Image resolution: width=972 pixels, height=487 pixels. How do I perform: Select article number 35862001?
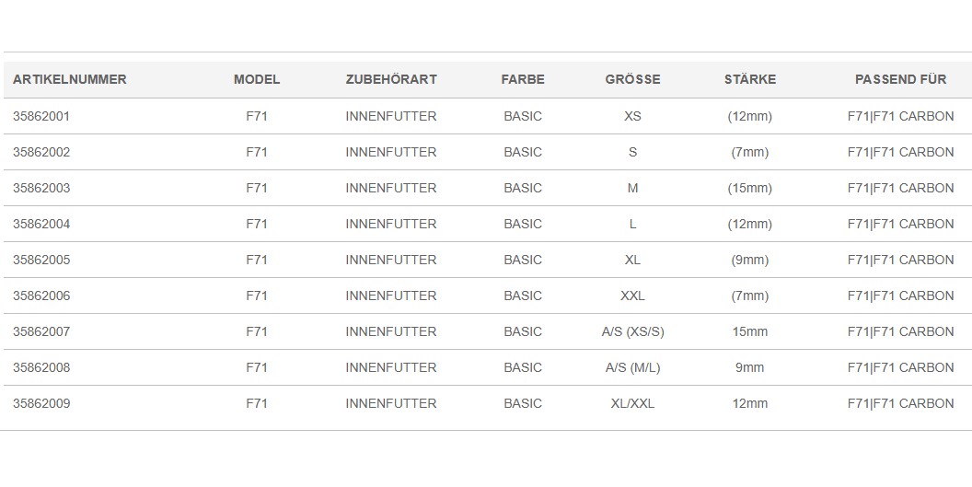click(x=41, y=116)
